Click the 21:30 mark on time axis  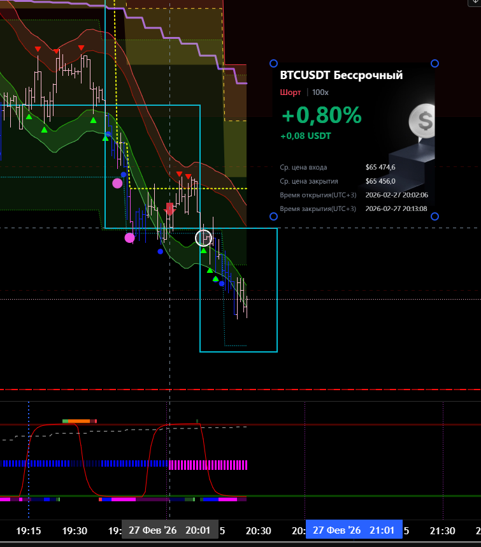point(442,530)
